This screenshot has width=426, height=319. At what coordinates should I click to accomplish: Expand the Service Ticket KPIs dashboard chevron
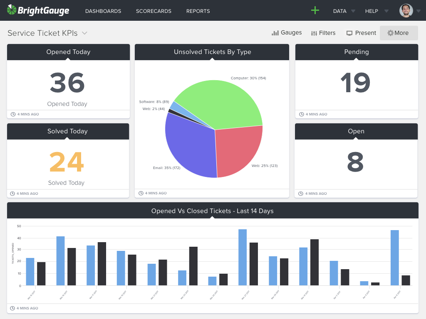pos(84,33)
